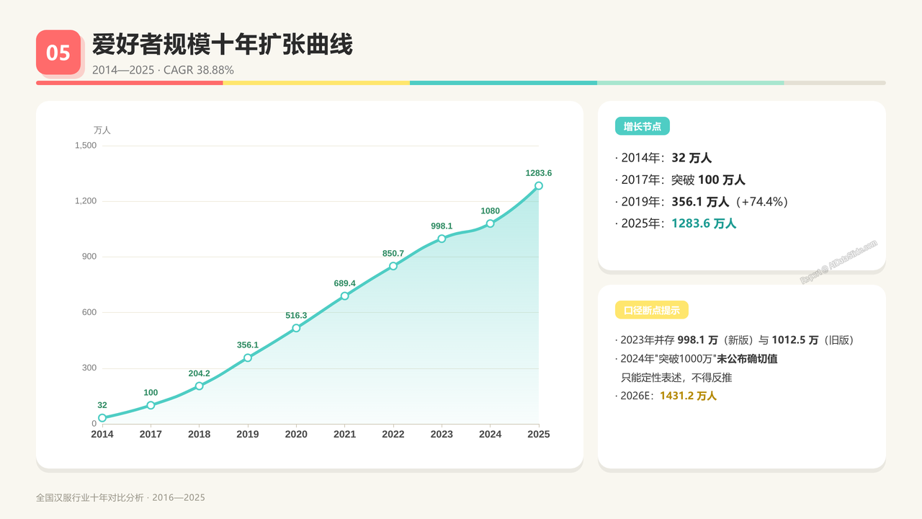
Task: Click the 口径断点提示 yellow label tag
Action: 652,310
